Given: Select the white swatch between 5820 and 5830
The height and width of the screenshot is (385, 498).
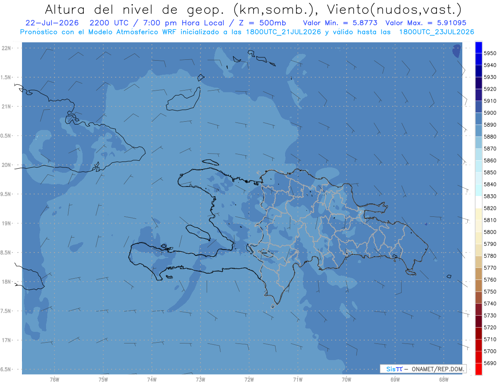Looking at the screenshot, I should click(x=478, y=202).
